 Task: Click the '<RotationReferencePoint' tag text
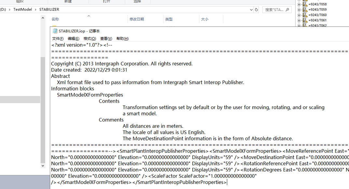click(x=269, y=163)
